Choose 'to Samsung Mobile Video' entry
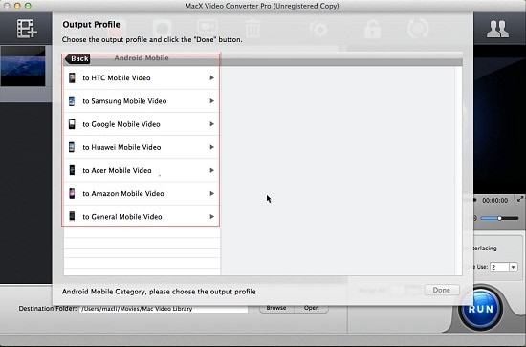 click(x=142, y=101)
